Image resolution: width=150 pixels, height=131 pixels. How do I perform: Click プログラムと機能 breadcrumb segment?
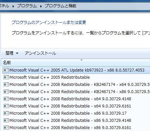tap(61, 6)
